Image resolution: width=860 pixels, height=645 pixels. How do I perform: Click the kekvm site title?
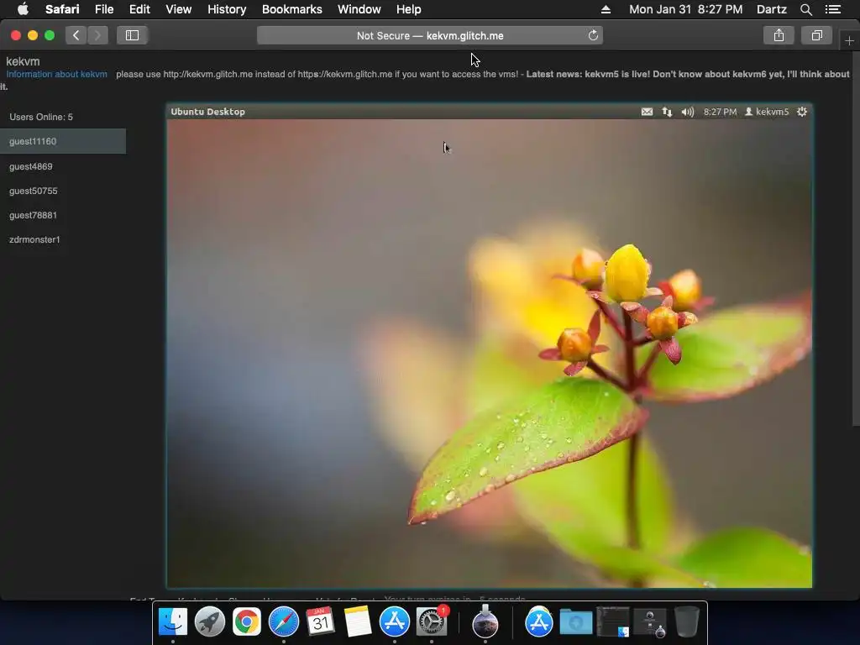(23, 61)
